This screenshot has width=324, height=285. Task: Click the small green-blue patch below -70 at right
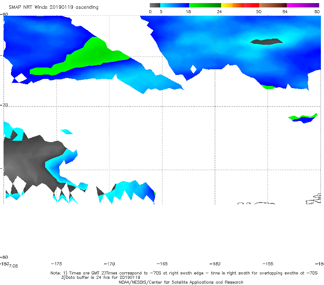pyautogui.click(x=303, y=118)
